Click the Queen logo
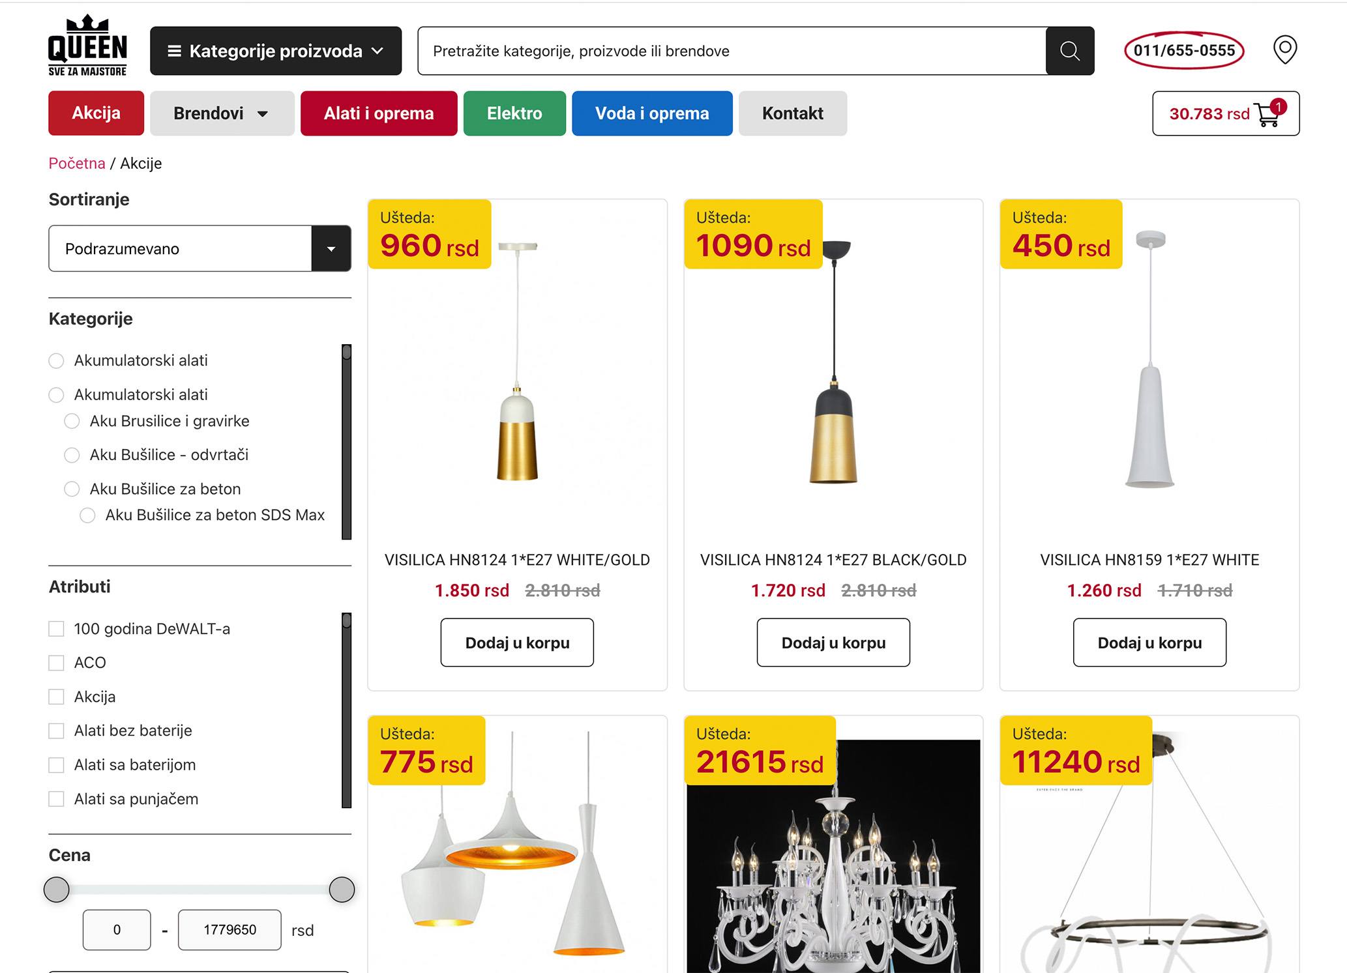Viewport: 1347px width, 973px height. click(87, 46)
